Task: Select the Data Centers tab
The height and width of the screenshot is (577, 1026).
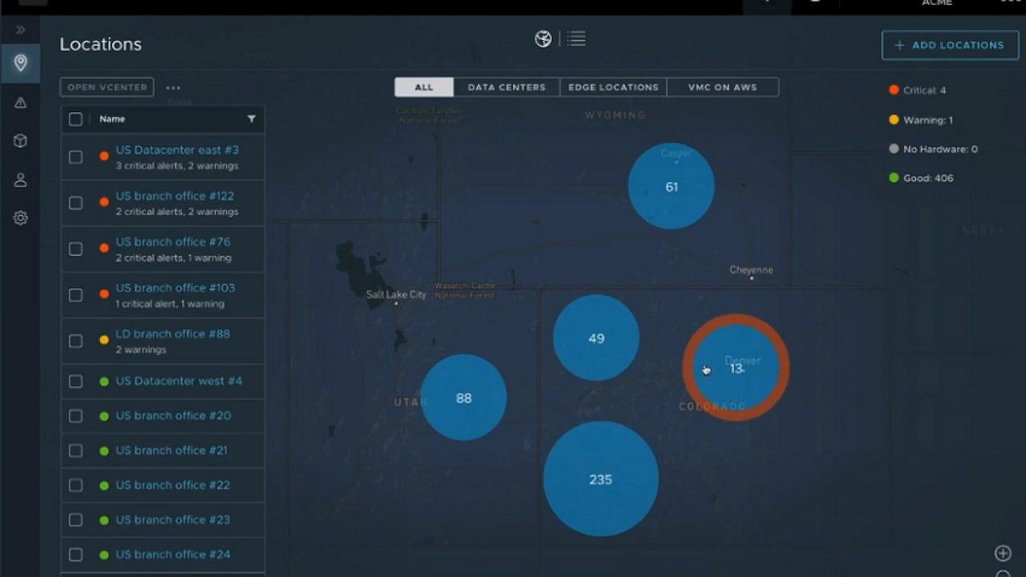Action: [507, 87]
